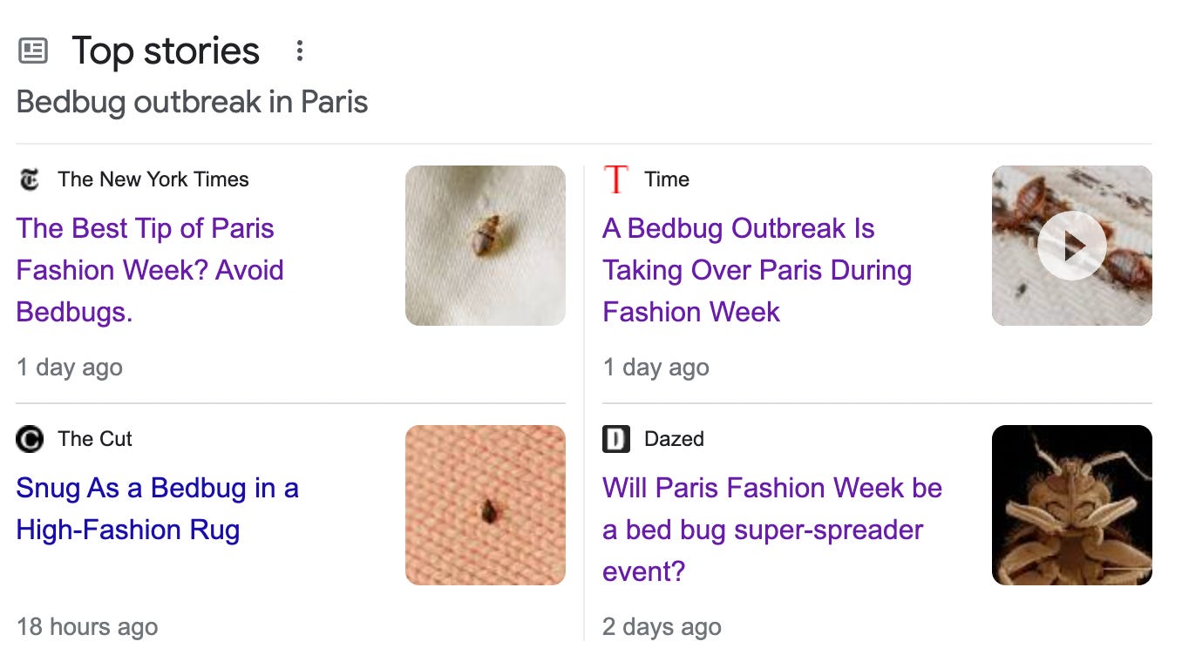Select the Bedbug outbreak in Paris topic label
The image size is (1182, 655).
(192, 102)
